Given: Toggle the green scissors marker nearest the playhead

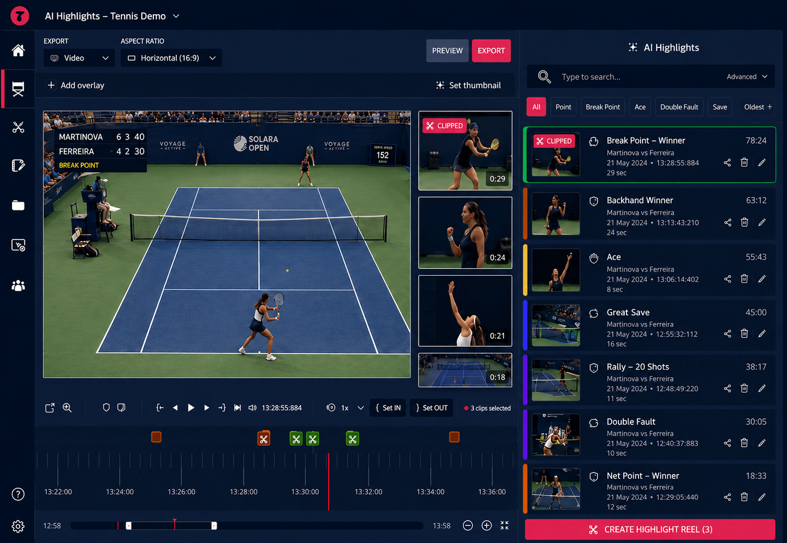Looking at the screenshot, I should tap(313, 439).
